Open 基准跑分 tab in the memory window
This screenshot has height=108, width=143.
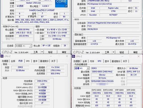tap(44, 61)
